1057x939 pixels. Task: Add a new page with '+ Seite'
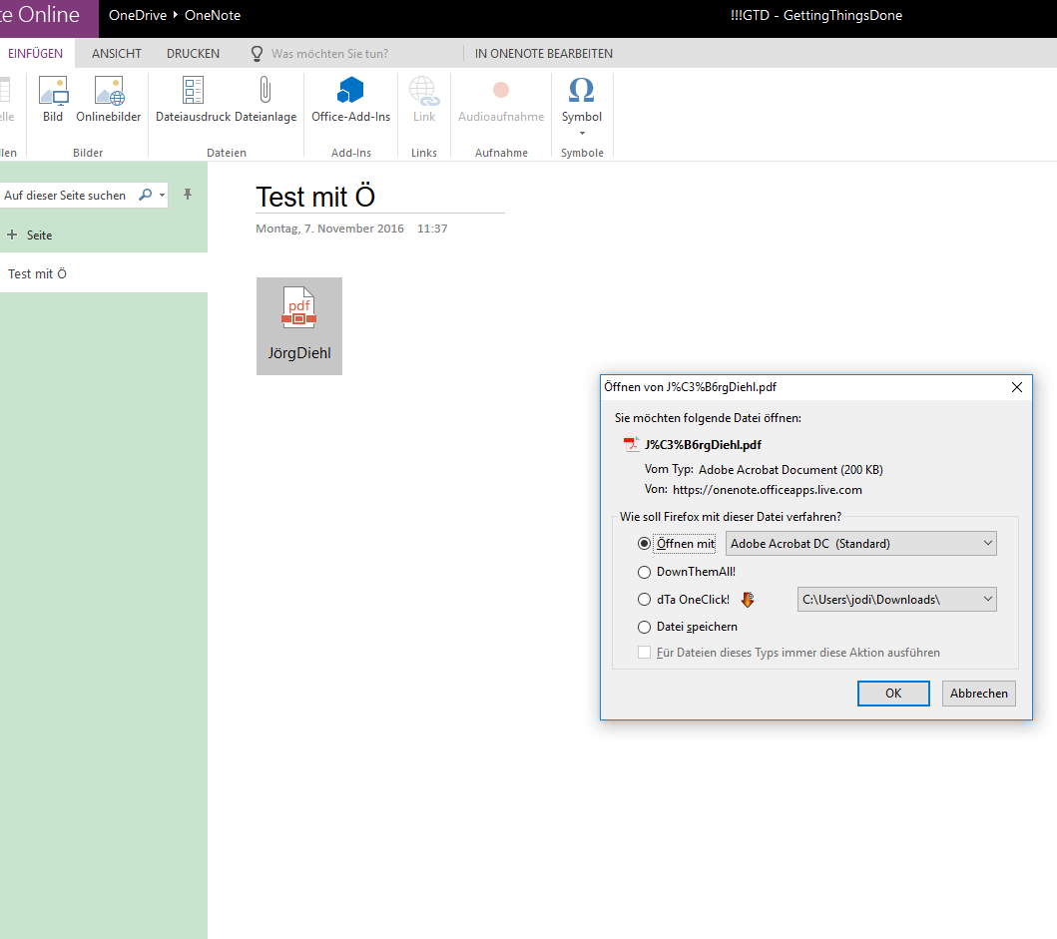[x=30, y=235]
